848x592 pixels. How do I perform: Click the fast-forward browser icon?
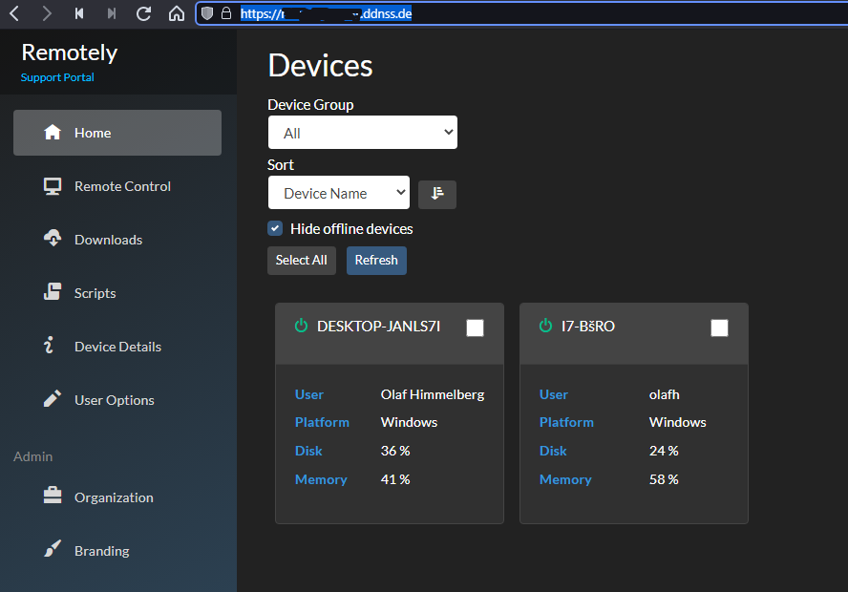point(112,13)
